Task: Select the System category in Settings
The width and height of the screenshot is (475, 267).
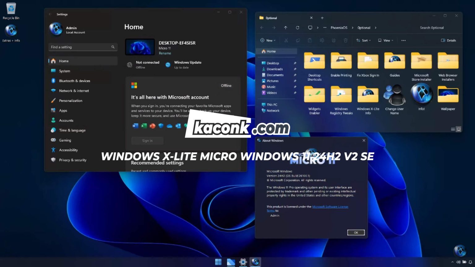Action: (x=83, y=71)
